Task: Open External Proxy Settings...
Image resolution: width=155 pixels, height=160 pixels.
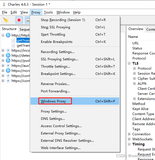Action: tap(75, 133)
